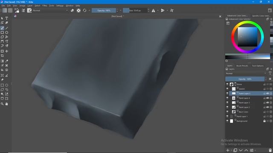The height and width of the screenshot is (153, 273).
Task: Switch to Tool Options tab
Action: click(x=258, y=66)
